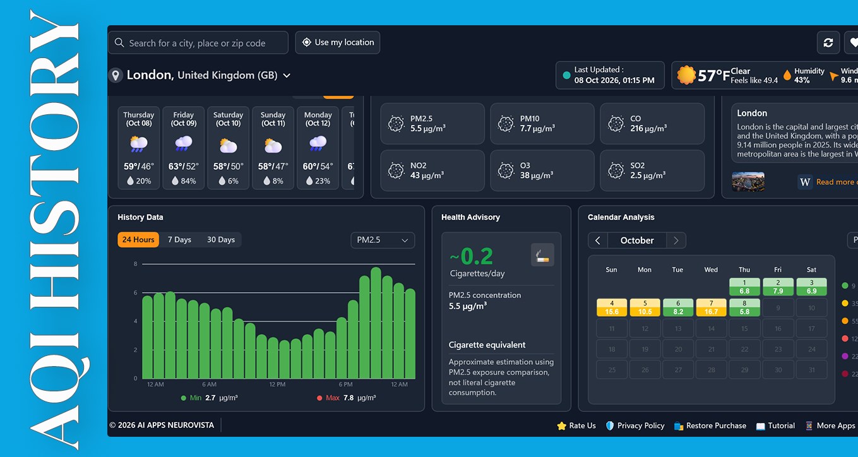This screenshot has height=457, width=858.
Task: Click the Wikipedia W icon
Action: [805, 182]
